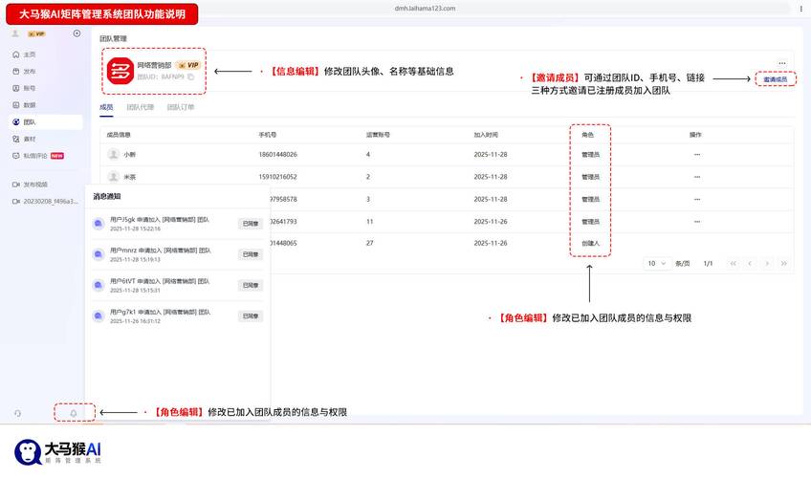The height and width of the screenshot is (478, 811).
Task: Click the headset support icon at bottom left
Action: tap(18, 413)
